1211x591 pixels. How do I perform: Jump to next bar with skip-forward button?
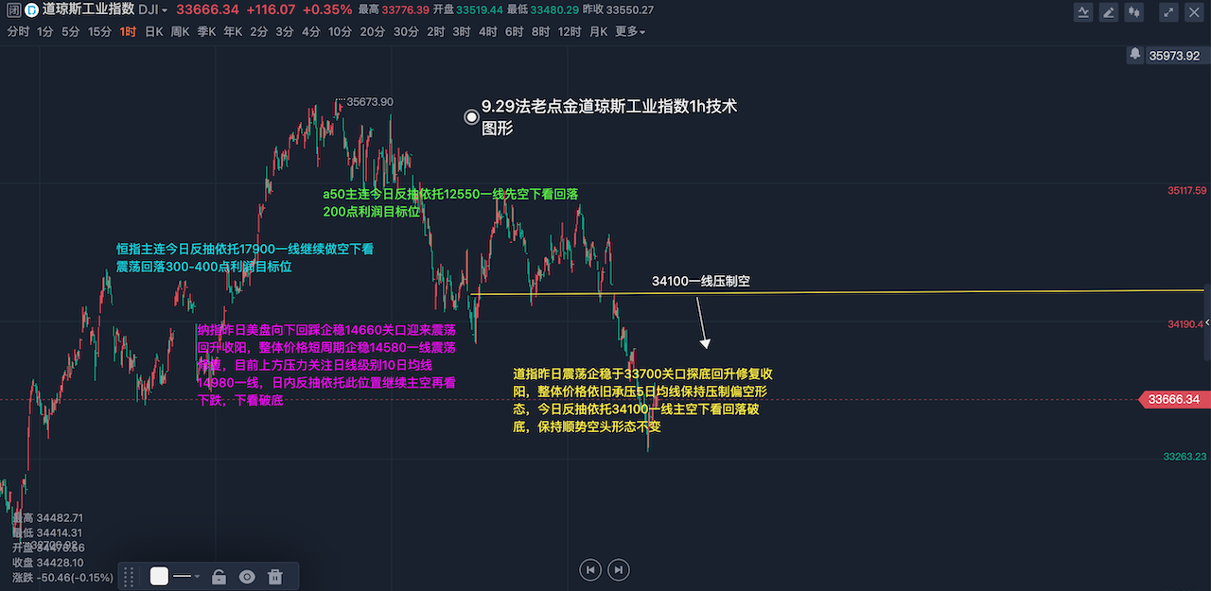tap(618, 569)
